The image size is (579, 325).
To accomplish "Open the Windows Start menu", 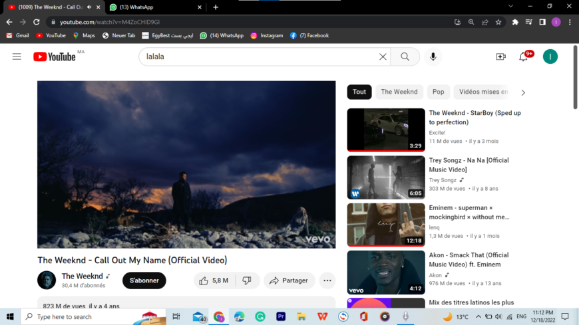I will [10, 316].
